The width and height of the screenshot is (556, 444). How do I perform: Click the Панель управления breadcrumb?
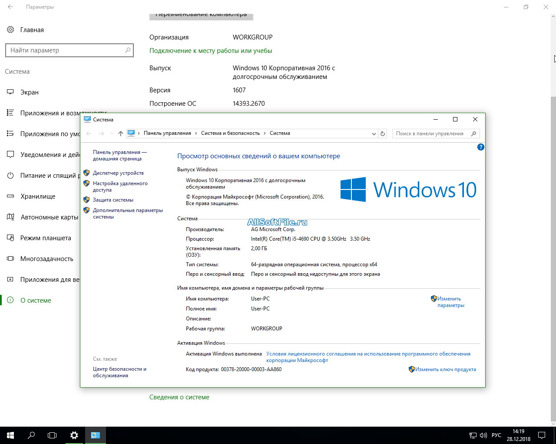167,133
